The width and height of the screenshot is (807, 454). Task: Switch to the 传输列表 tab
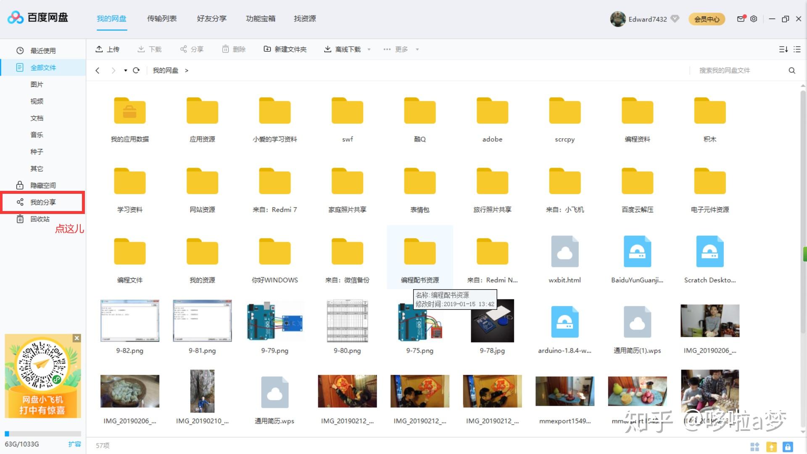(162, 18)
